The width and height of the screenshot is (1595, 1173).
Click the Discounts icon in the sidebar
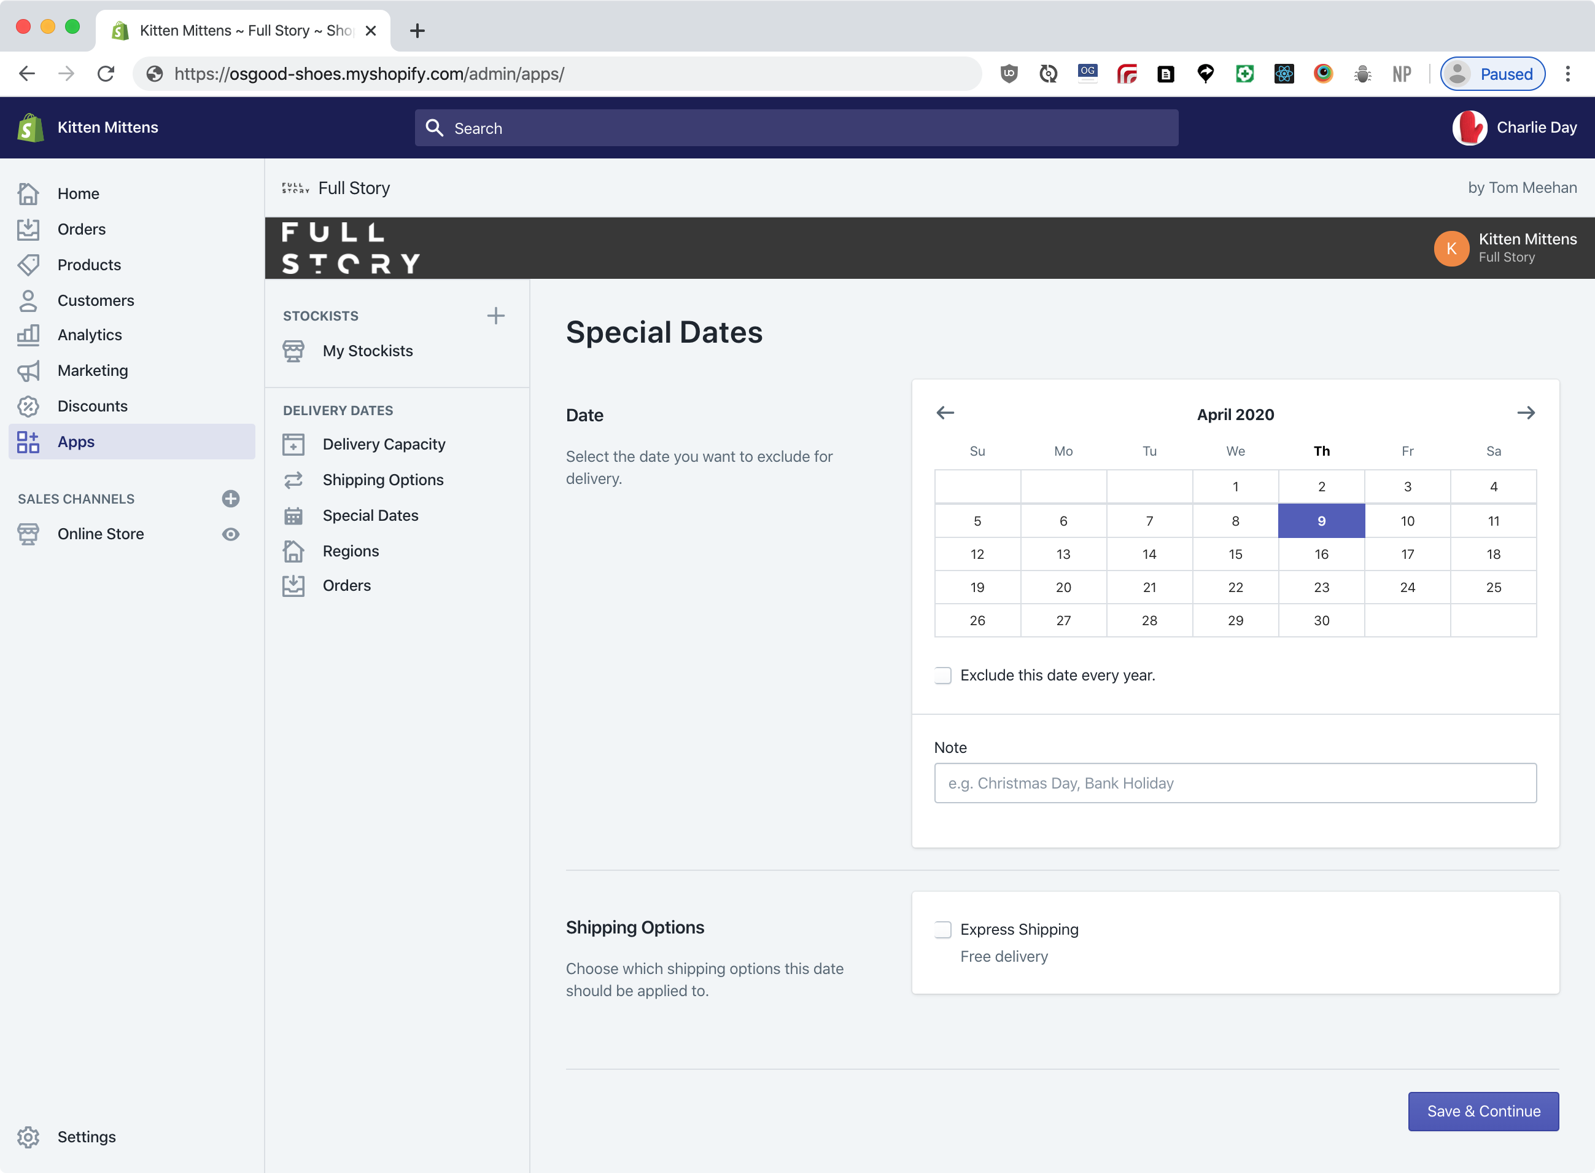(28, 405)
